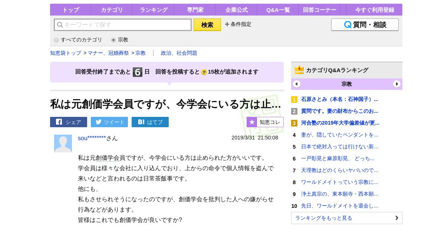This screenshot has height=233, width=445.
Task: Open ranking 6 一戸彰晃と麻原彰晃 question
Action: (338, 158)
